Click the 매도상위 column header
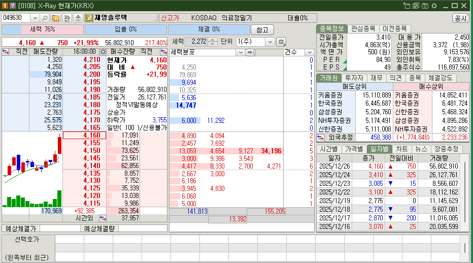 [x=355, y=86]
